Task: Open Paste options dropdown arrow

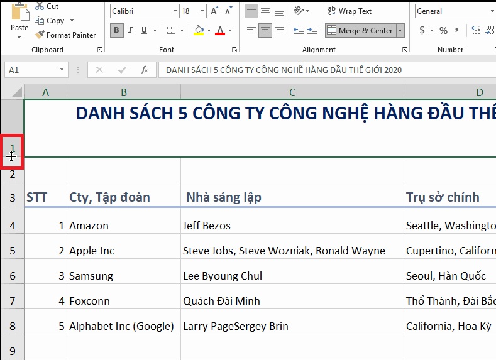Action: pyautogui.click(x=19, y=38)
